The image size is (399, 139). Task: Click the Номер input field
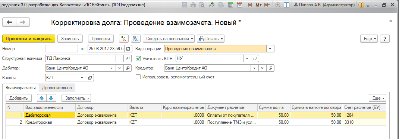pyautogui.click(x=62, y=49)
